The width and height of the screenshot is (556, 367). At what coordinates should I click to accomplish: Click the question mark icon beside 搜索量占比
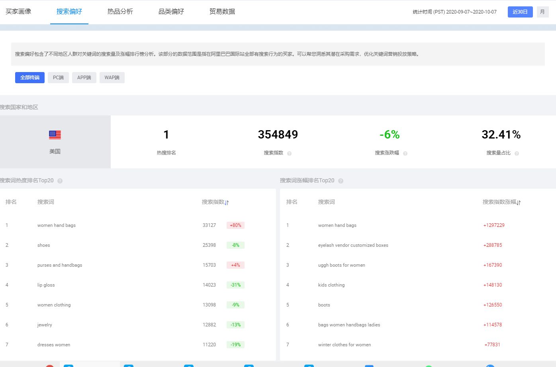517,153
